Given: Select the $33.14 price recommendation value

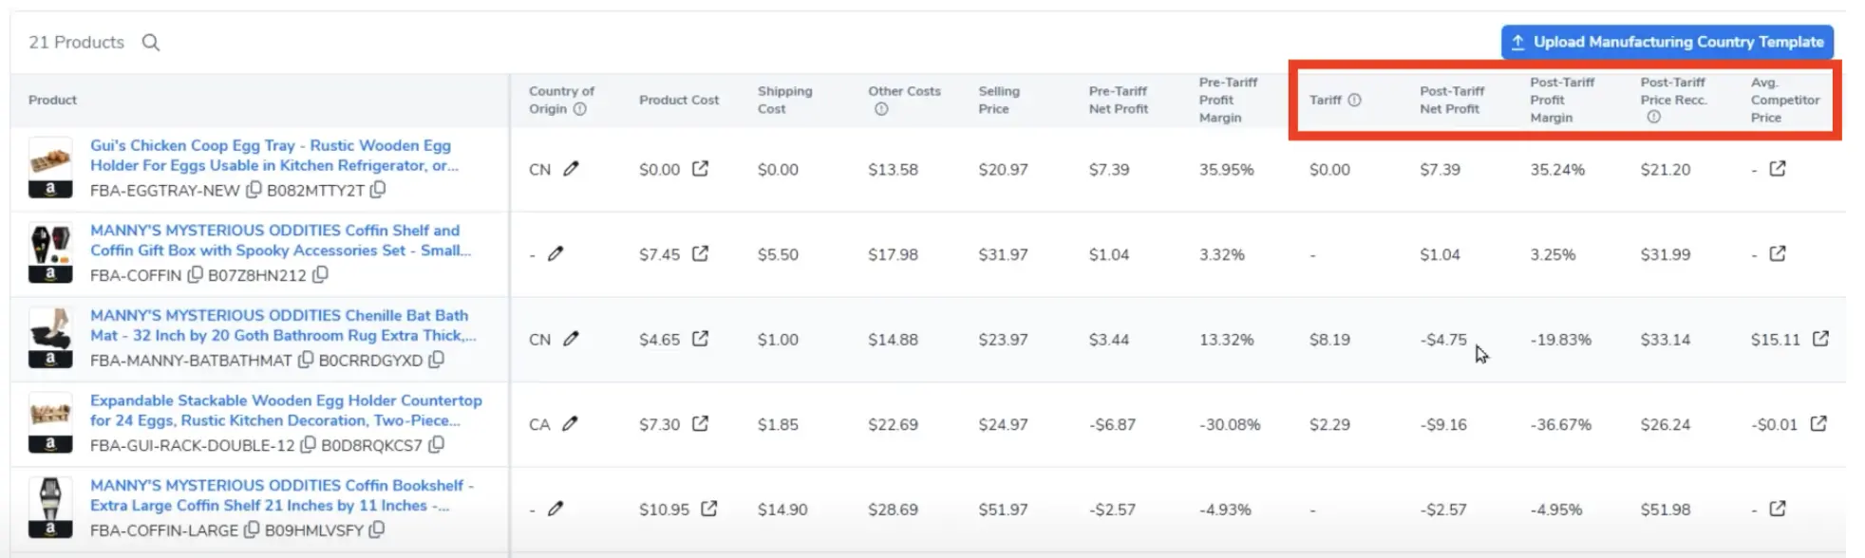Looking at the screenshot, I should [1666, 340].
